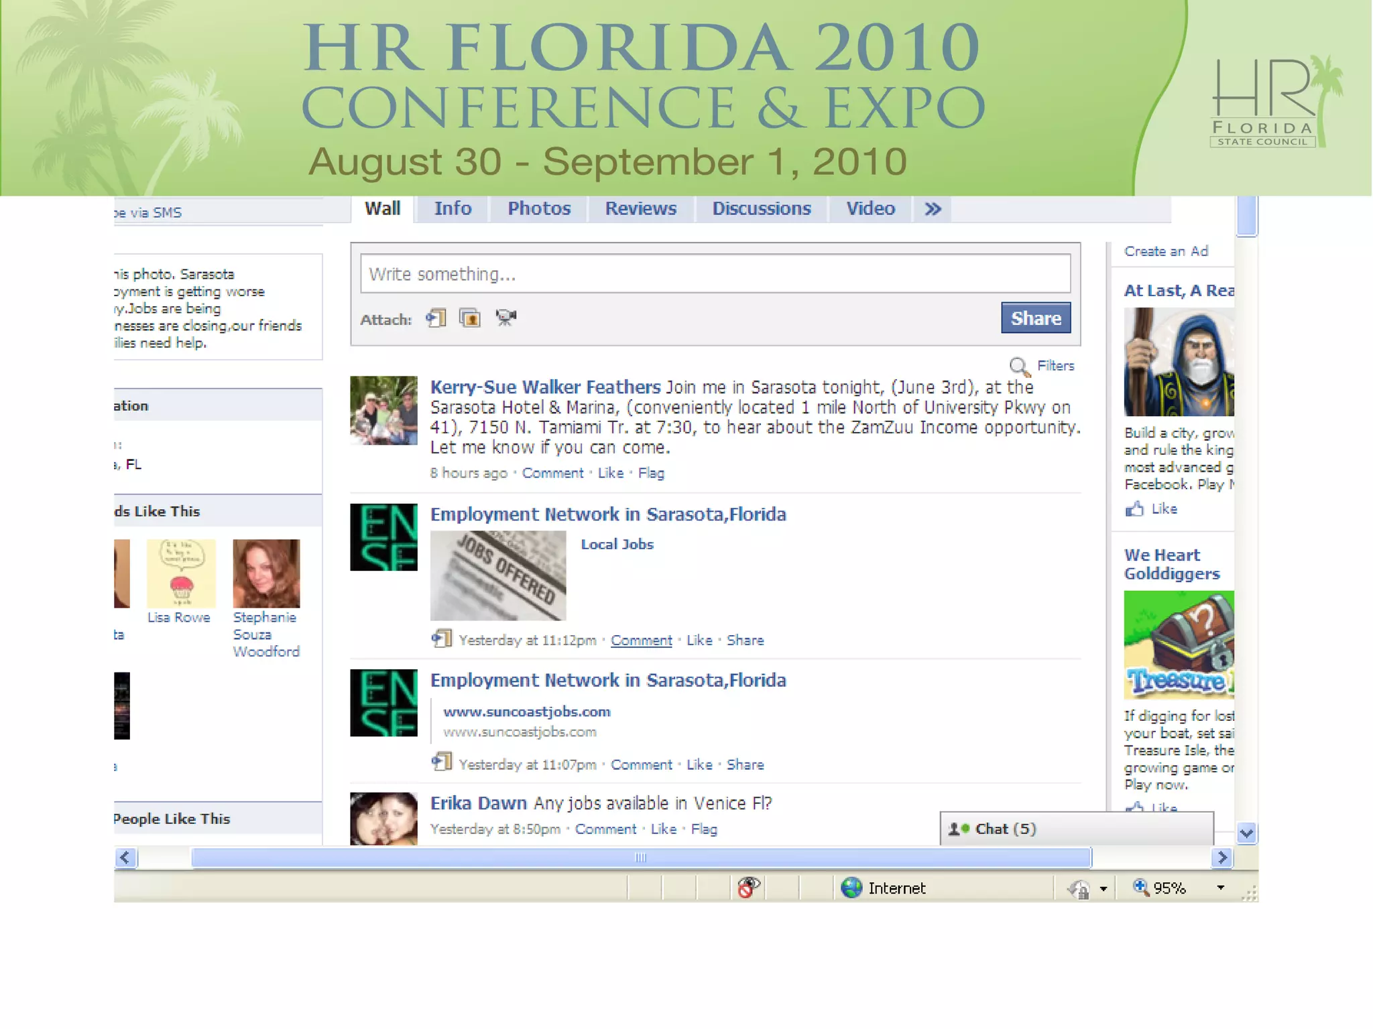The width and height of the screenshot is (1373, 1029).
Task: Click the zoom magnifier icon at 95%
Action: pos(1141,888)
